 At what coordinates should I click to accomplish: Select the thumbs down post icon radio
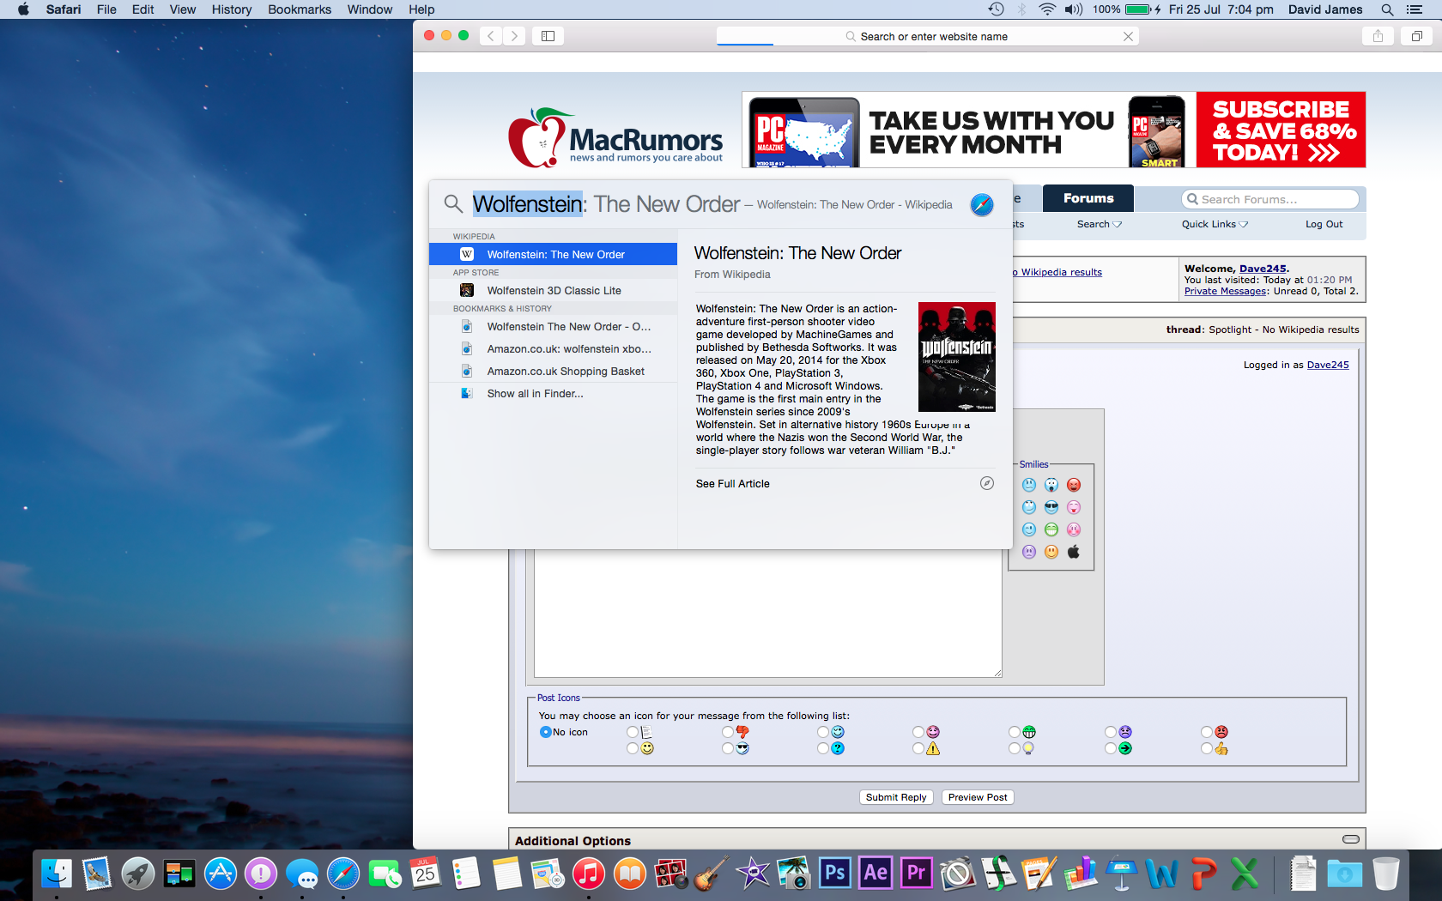tap(728, 732)
